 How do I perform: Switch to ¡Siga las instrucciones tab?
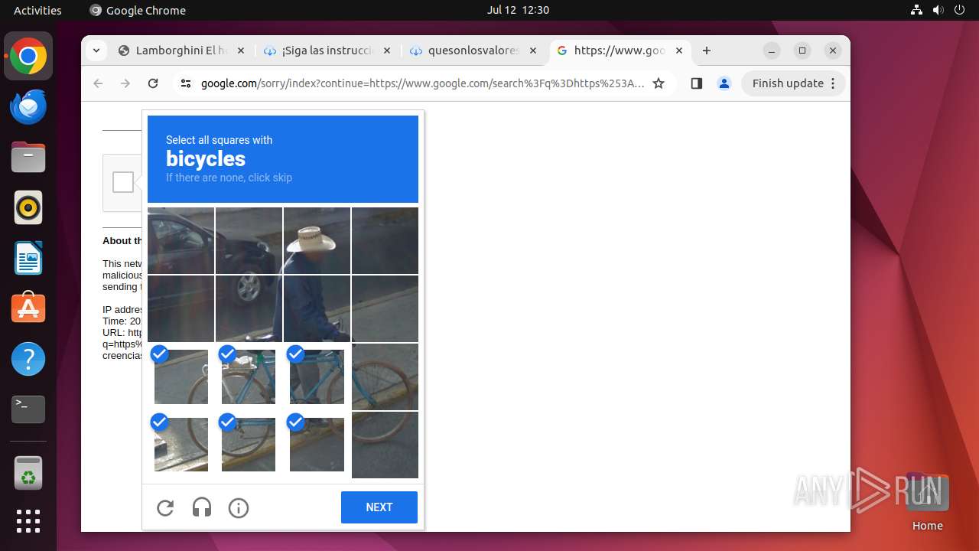[x=327, y=51]
